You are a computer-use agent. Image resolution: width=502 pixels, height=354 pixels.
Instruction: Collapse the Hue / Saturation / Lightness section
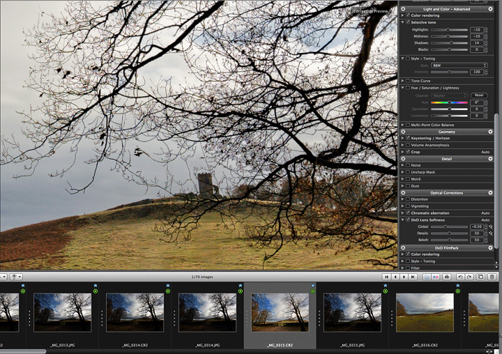click(x=403, y=88)
